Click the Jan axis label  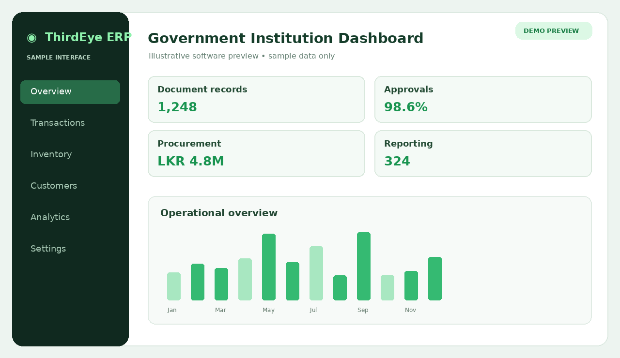(172, 310)
